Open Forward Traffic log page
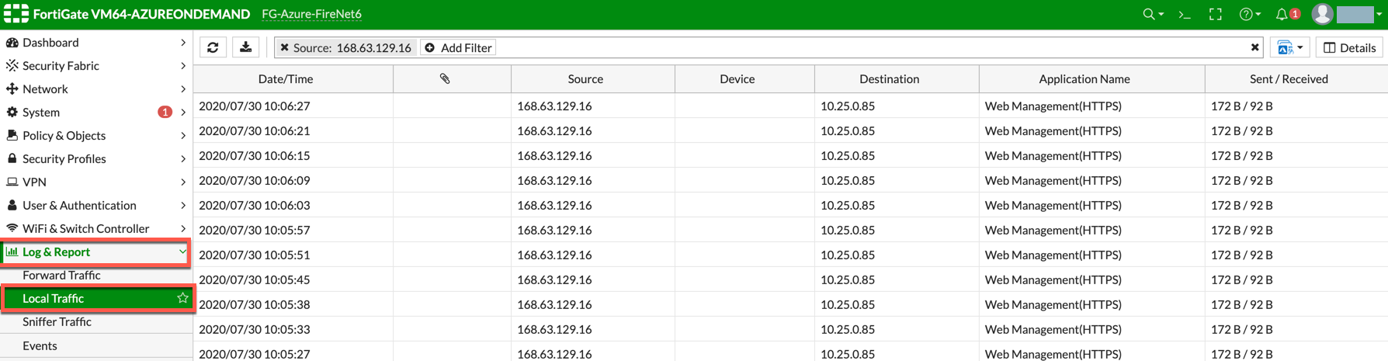The image size is (1388, 361). click(61, 275)
